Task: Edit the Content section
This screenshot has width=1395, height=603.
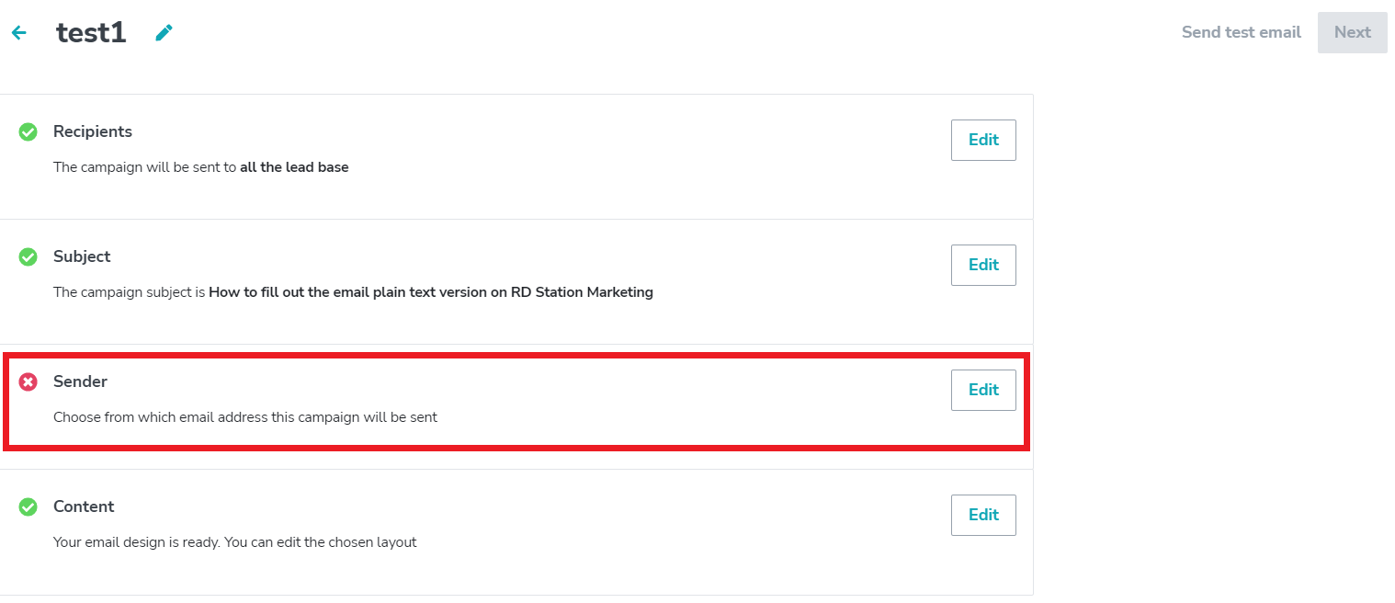Action: 983,515
